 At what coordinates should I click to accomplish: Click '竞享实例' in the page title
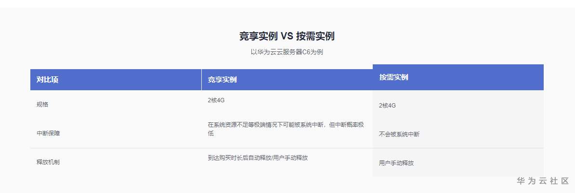tap(258, 36)
